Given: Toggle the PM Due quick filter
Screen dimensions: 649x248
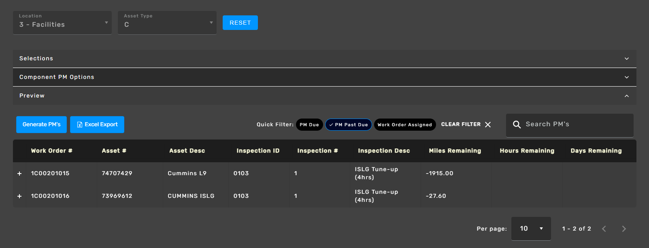Looking at the screenshot, I should click(309, 125).
